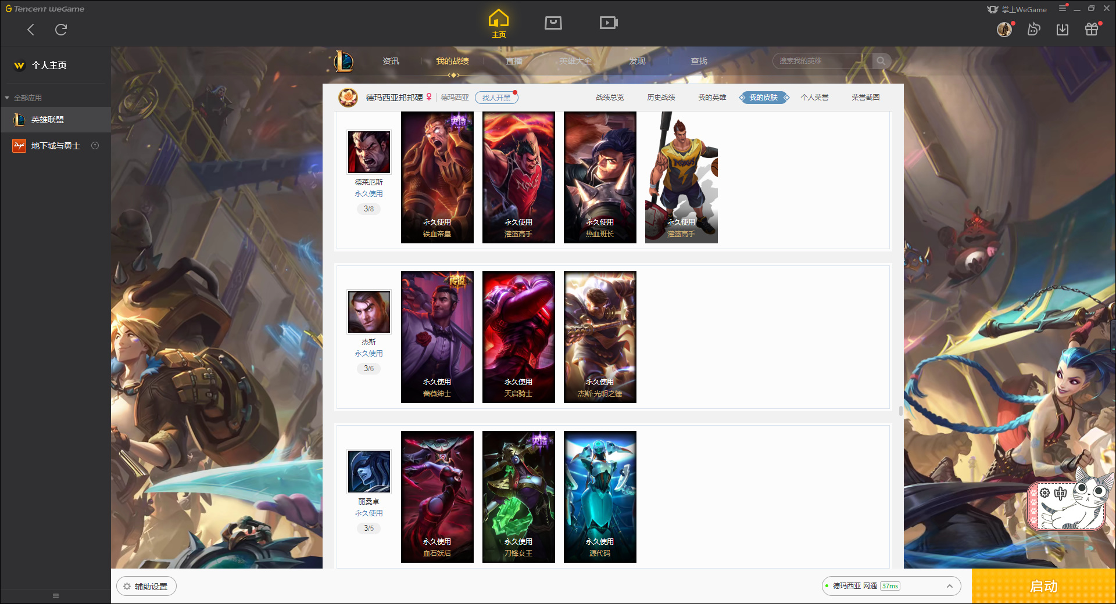The width and height of the screenshot is (1116, 604).
Task: Focus the hero search input field
Action: pyautogui.click(x=822, y=61)
